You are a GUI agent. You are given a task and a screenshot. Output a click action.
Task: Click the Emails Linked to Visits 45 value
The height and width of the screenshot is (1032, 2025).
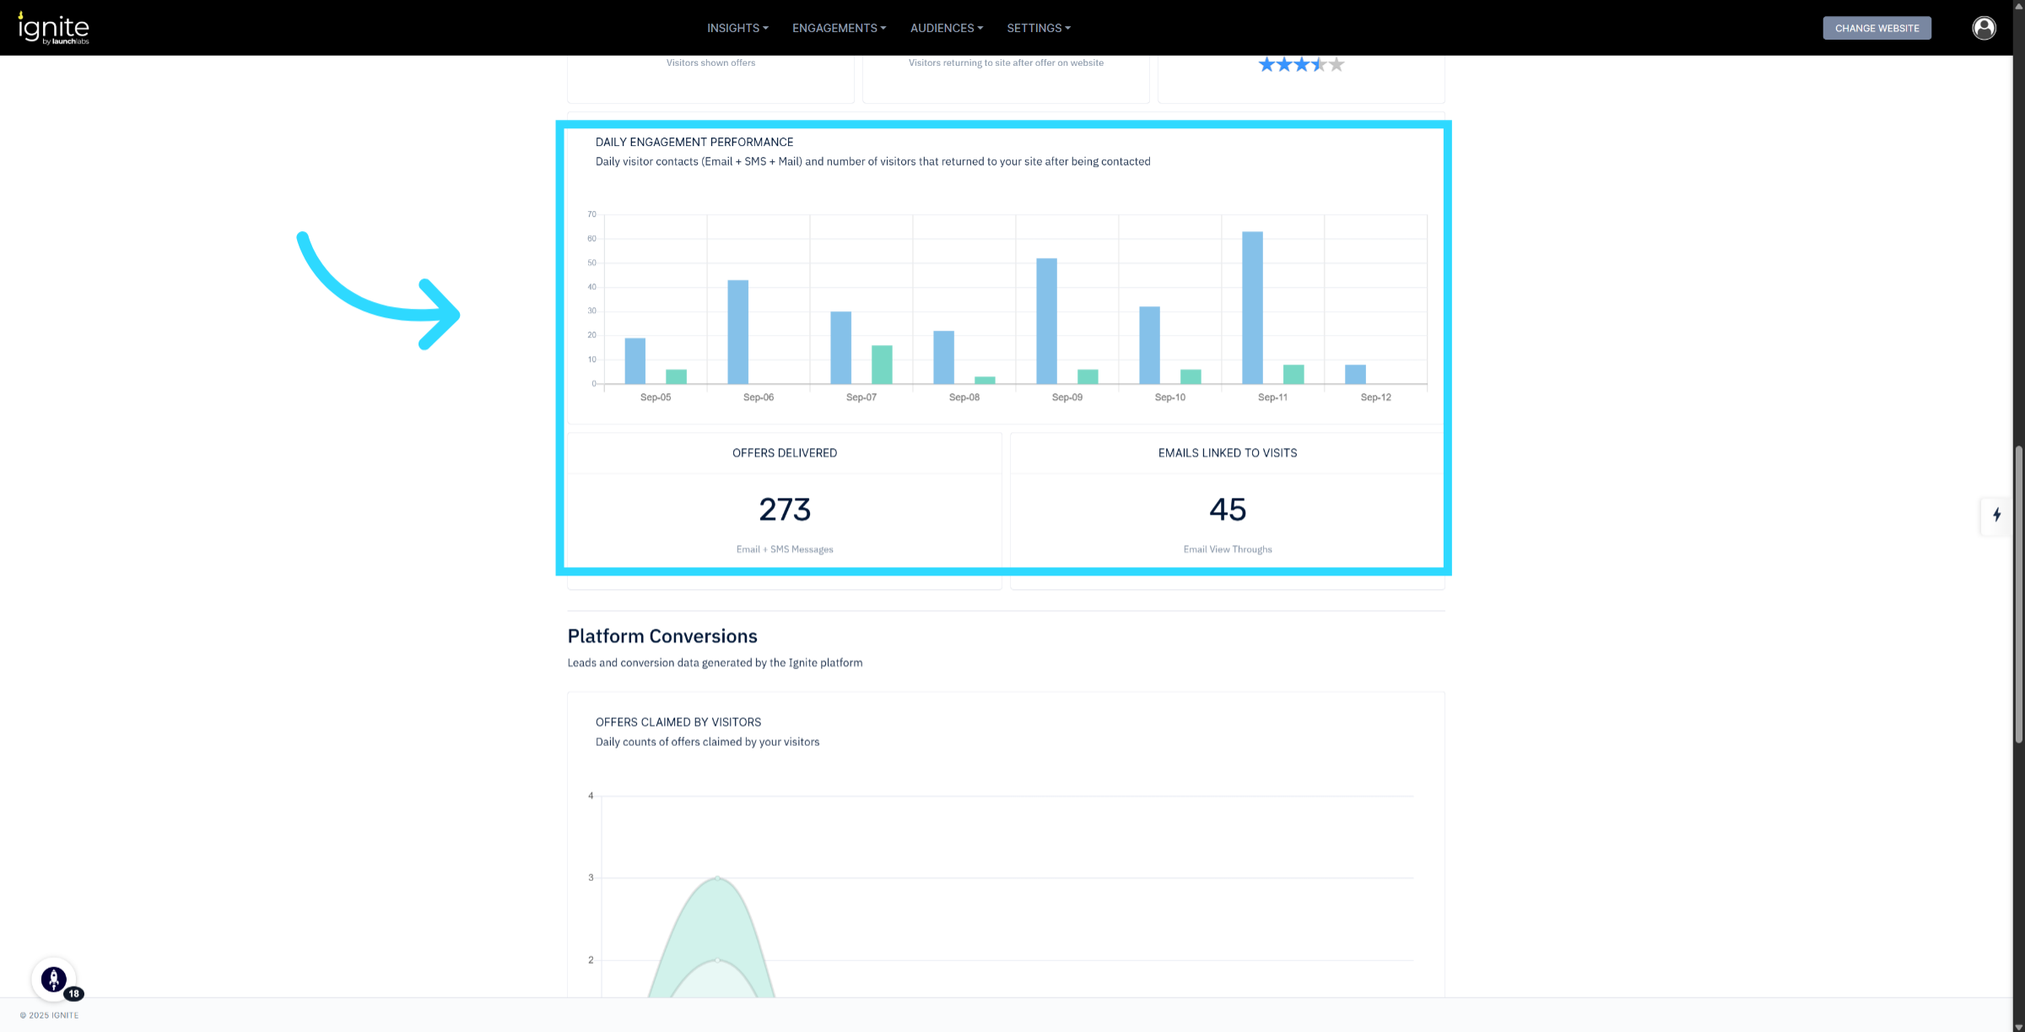(x=1227, y=509)
